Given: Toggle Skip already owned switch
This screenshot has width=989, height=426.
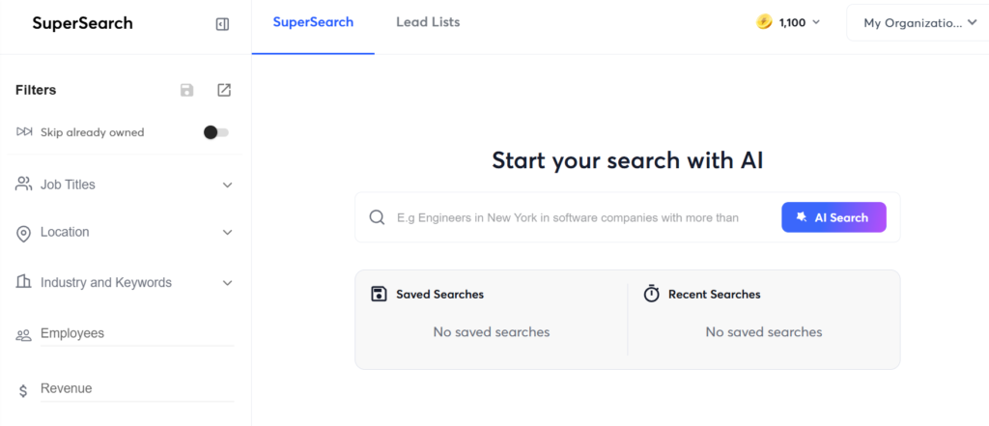Looking at the screenshot, I should coord(215,132).
